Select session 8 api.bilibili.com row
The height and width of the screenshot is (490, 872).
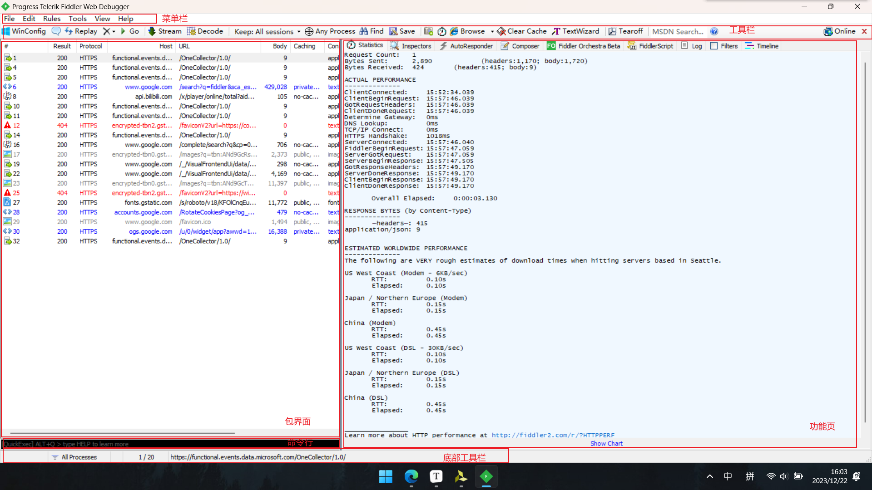point(170,97)
